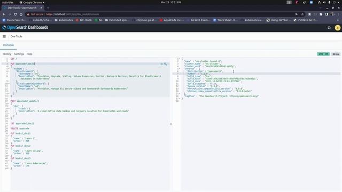Viewport: 342px width, 192px height.
Task: Open Track Sheet bookmark
Action: coord(226,20)
